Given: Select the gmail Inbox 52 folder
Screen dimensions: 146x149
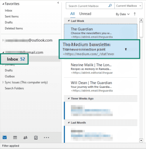Looking at the screenshot, I should point(14,59).
